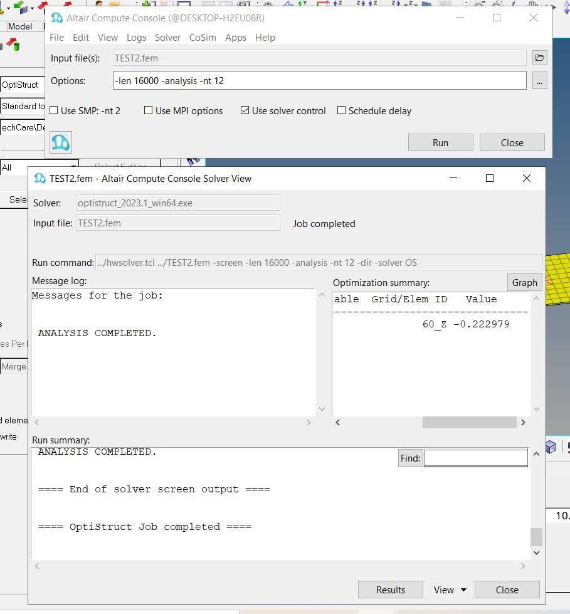
Task: Click scroll down arrow of Message log
Action: (x=322, y=409)
